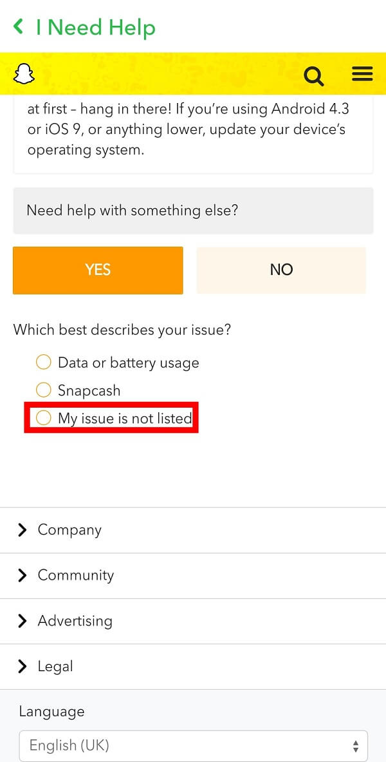Image resolution: width=386 pixels, height=762 pixels.
Task: Select My issue is not listed
Action: pyautogui.click(x=43, y=417)
